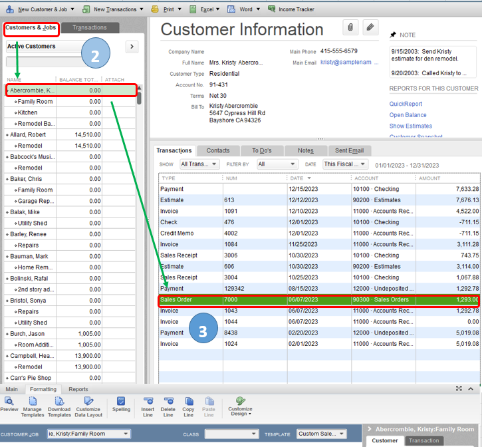Click the Show Estimates link
This screenshot has height=447, width=482.
click(x=412, y=126)
